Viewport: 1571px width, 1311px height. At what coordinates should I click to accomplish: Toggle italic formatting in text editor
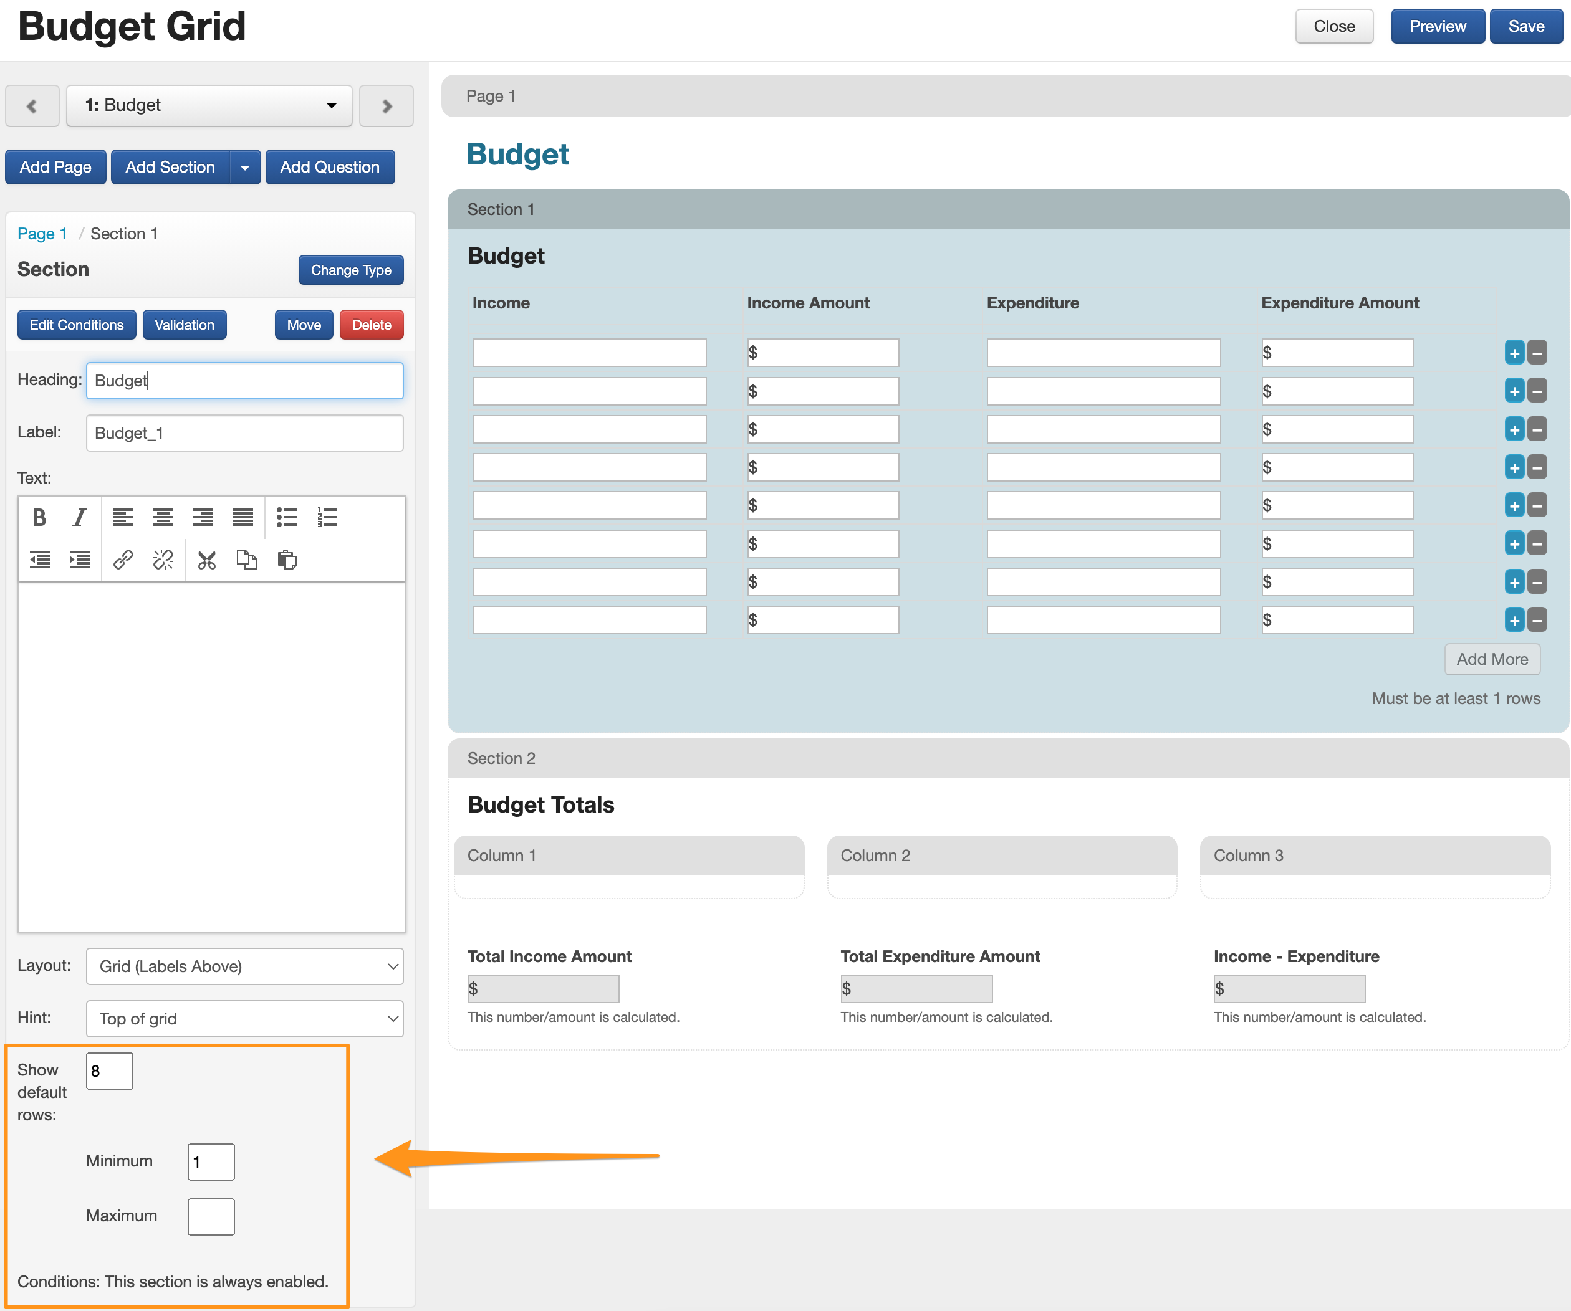pyautogui.click(x=79, y=518)
